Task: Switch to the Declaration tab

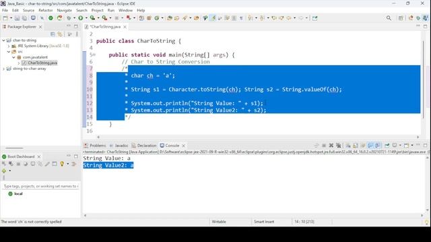Action: click(x=144, y=145)
